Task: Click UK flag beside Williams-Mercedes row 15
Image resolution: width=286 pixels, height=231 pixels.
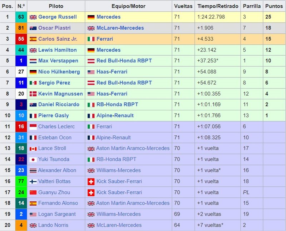Action: [91, 171]
